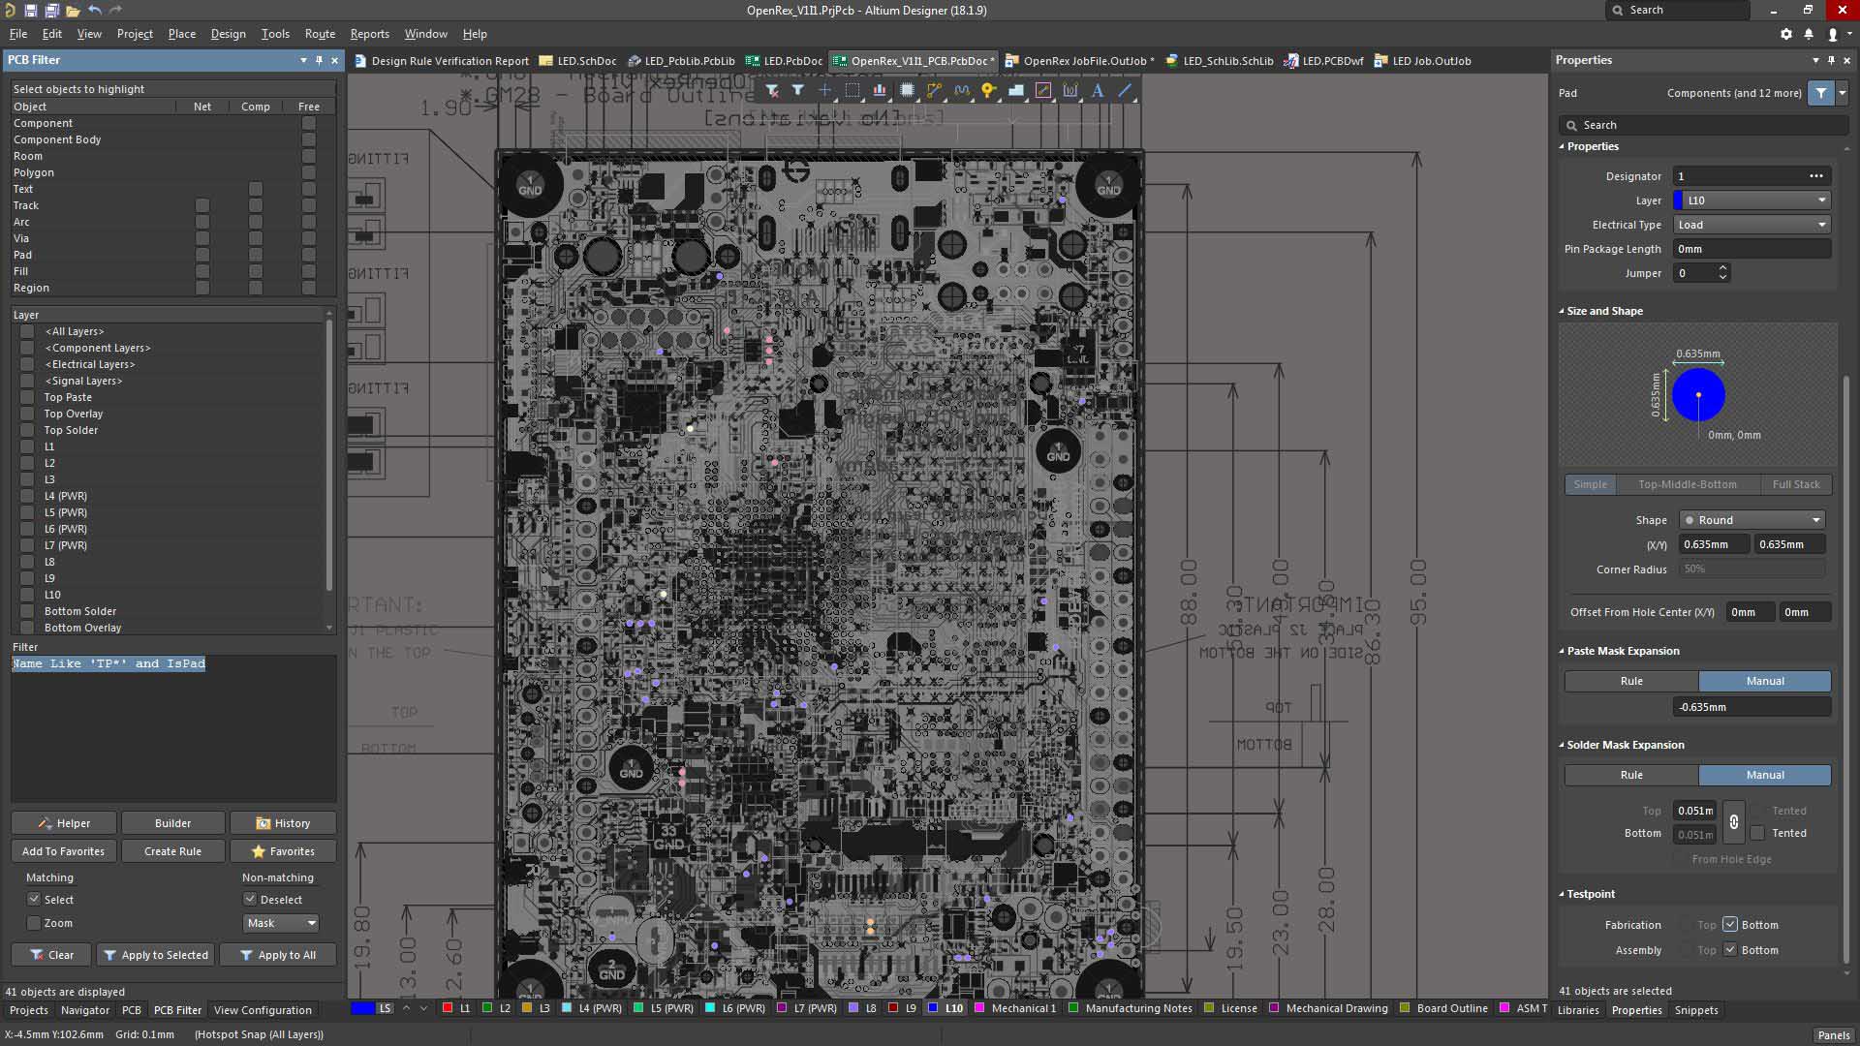Select the Place String text tool
Screen dimensions: 1860x1046
1098,90
